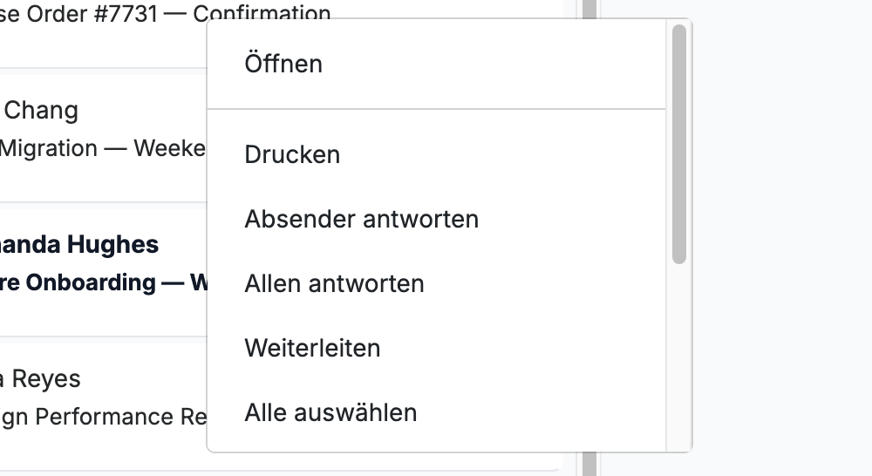Screen dimensions: 872x476
Task: Open the Migration — Weekend subject line
Action: pos(103,148)
